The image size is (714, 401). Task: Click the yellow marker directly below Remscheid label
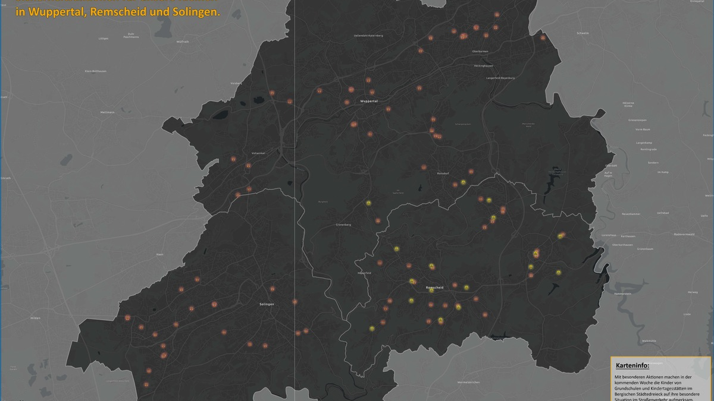431,291
